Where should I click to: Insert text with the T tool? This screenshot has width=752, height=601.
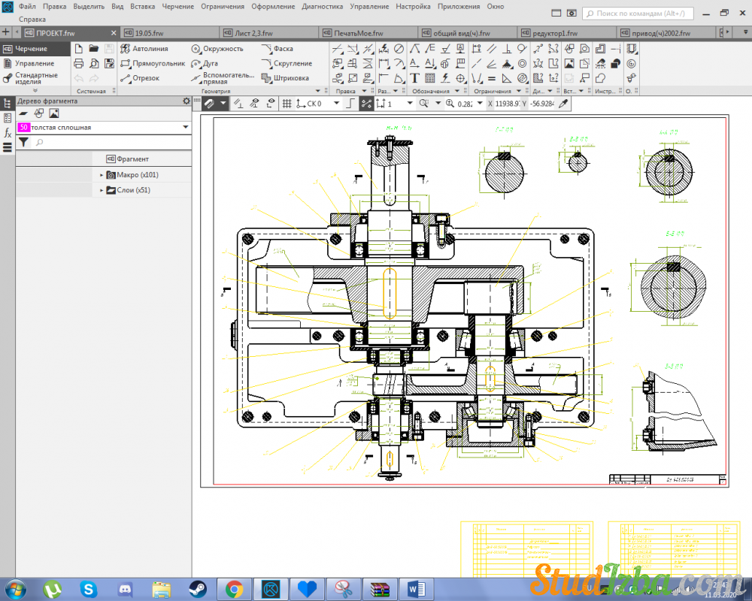414,78
